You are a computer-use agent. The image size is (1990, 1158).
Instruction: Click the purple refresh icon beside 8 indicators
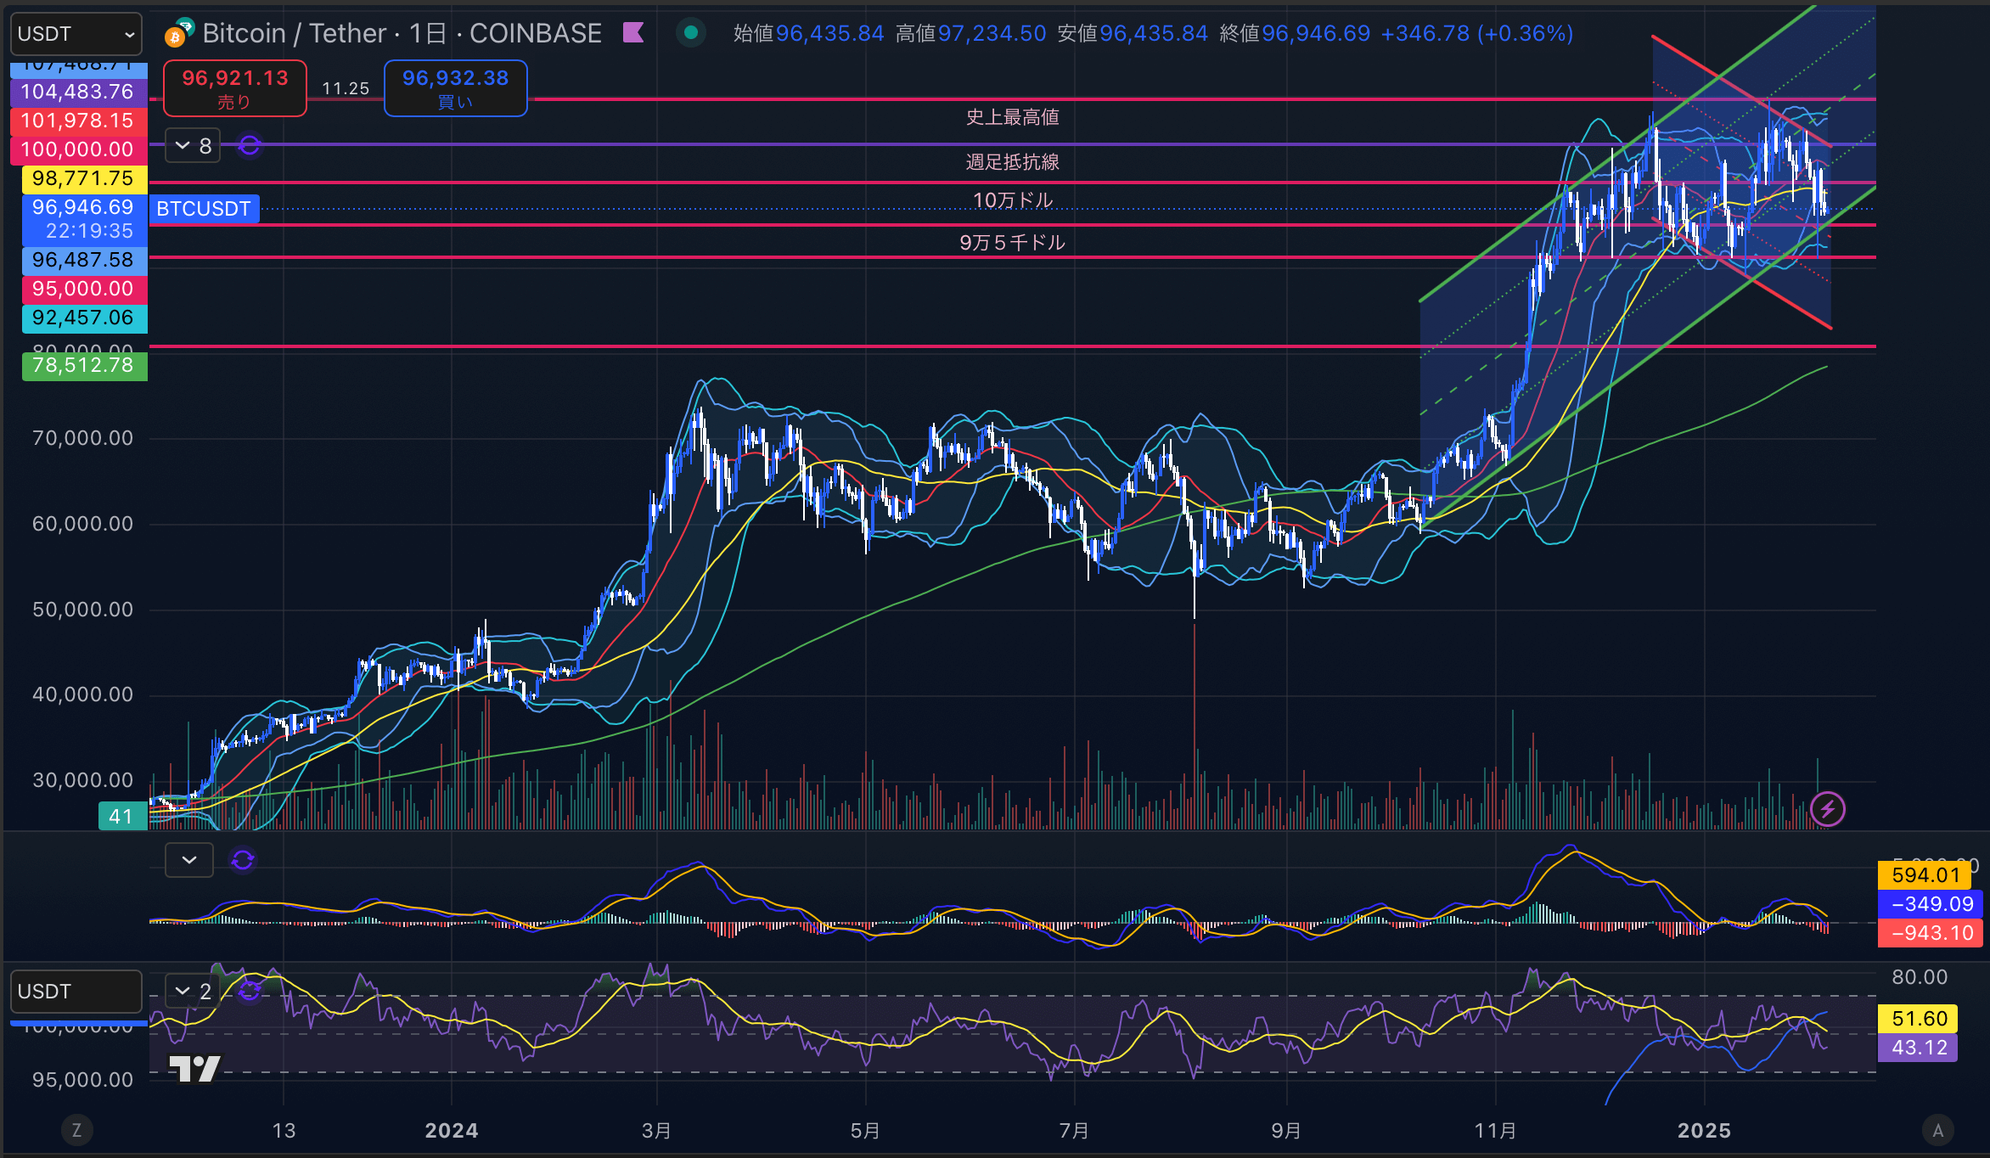pyautogui.click(x=249, y=146)
